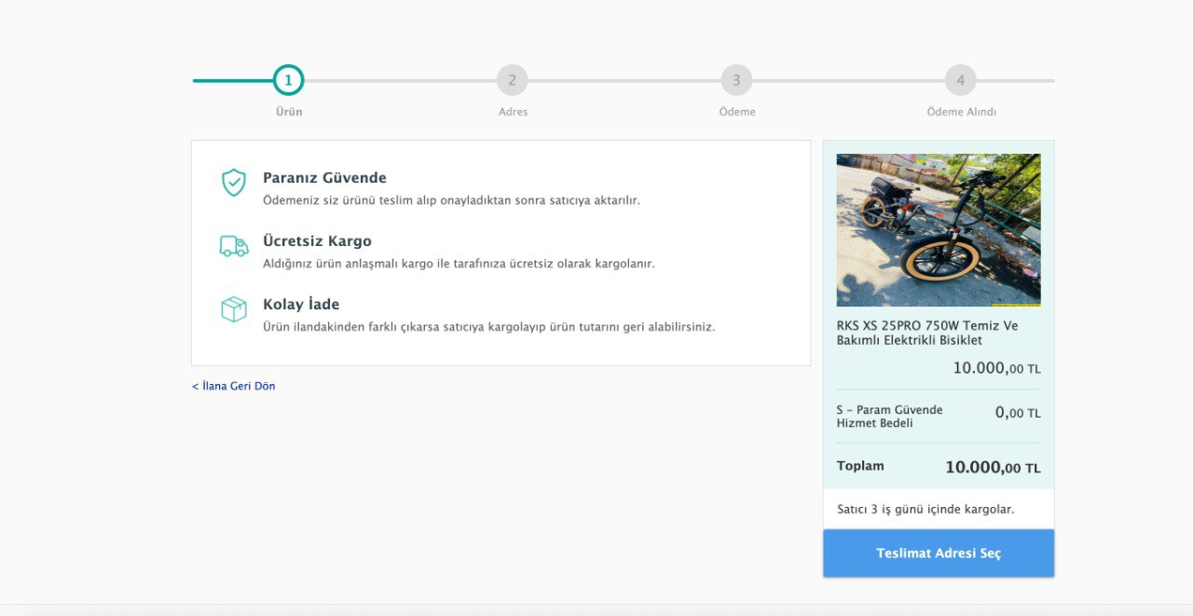Click the step 4 circle in progress bar

pyautogui.click(x=960, y=80)
